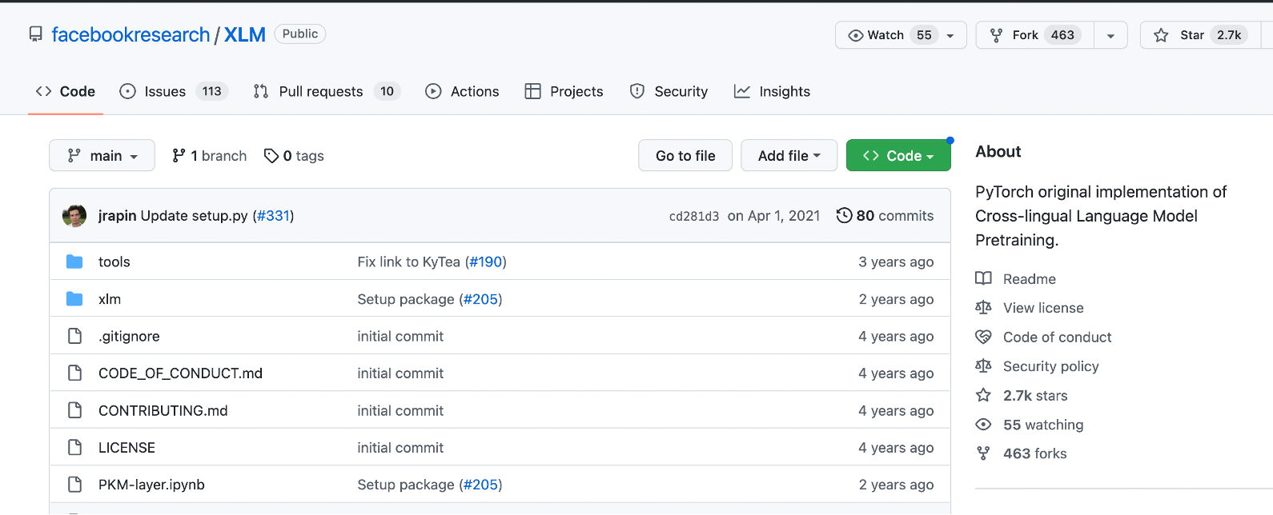
Task: Open the Projects tab
Action: pos(564,91)
